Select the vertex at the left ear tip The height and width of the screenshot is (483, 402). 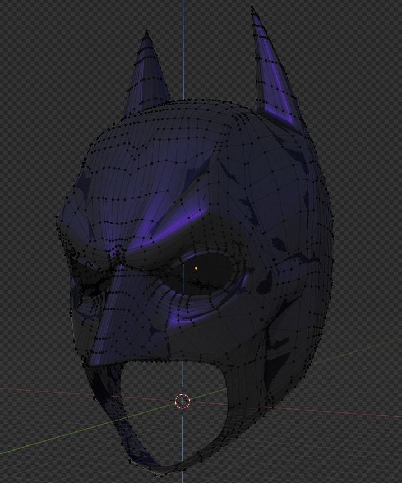[x=146, y=31]
